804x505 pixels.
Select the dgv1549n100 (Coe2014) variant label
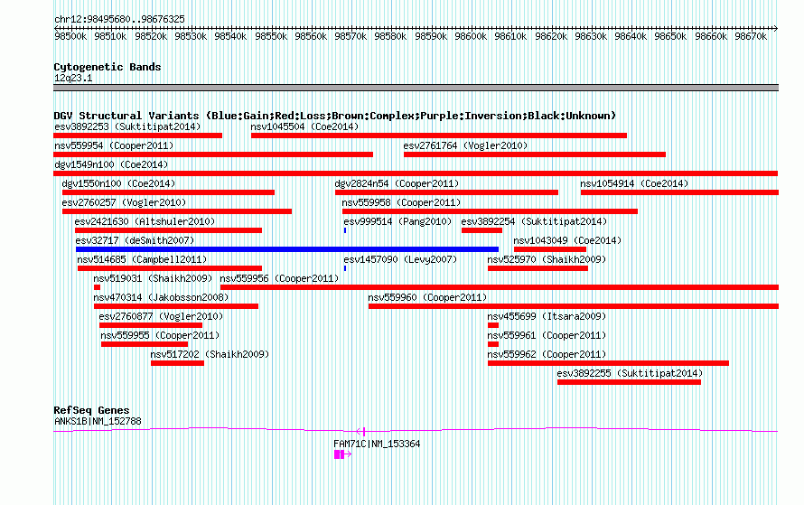click(x=111, y=164)
